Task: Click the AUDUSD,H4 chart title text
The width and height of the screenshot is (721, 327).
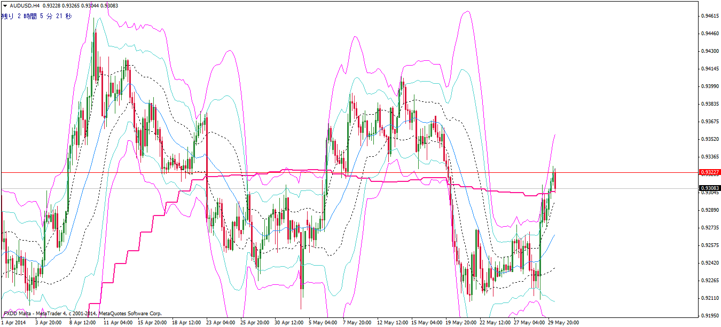Action: click(23, 5)
